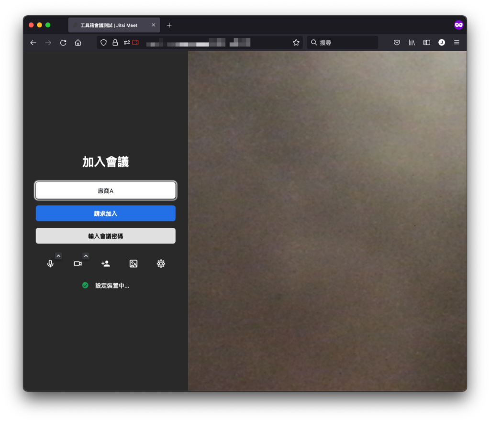Focus the 搜尋 search box
The width and height of the screenshot is (490, 422).
pos(343,43)
